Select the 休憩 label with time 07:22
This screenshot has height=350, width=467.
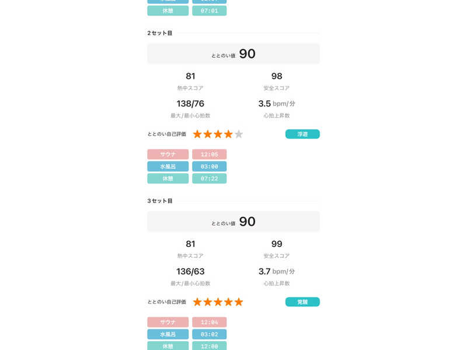(168, 178)
